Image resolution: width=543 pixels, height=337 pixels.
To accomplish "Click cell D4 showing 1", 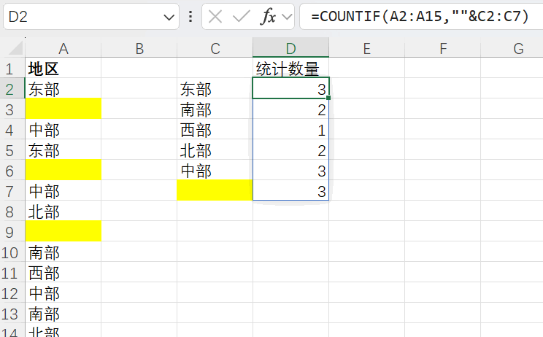I will (291, 131).
